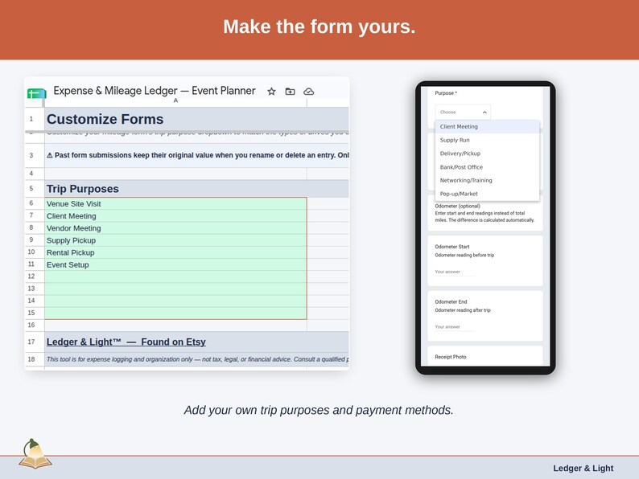639x479 pixels.
Task: Select the Event Setup cell
Action: tap(175, 264)
